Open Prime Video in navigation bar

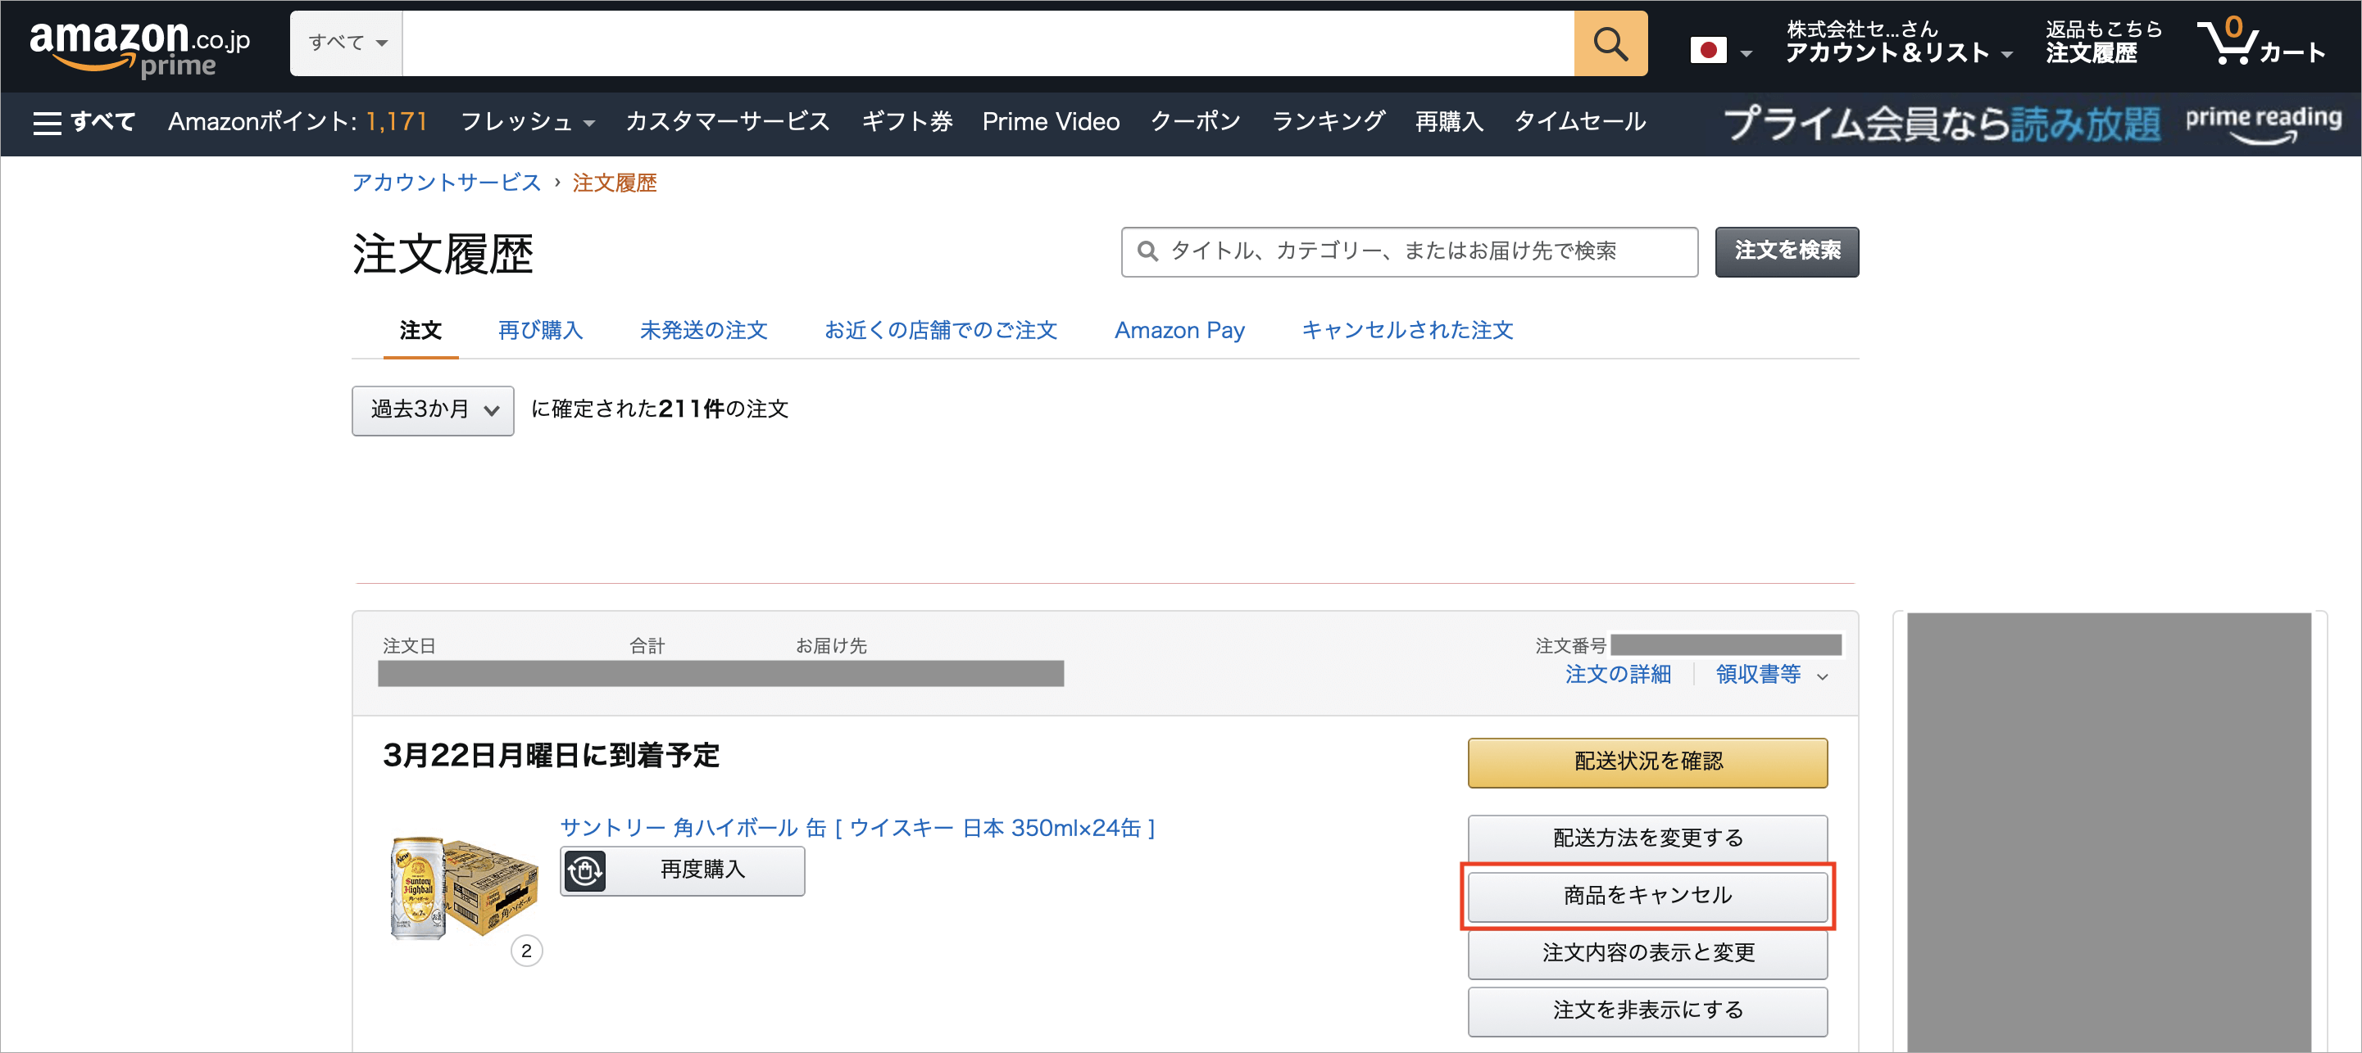[1051, 122]
